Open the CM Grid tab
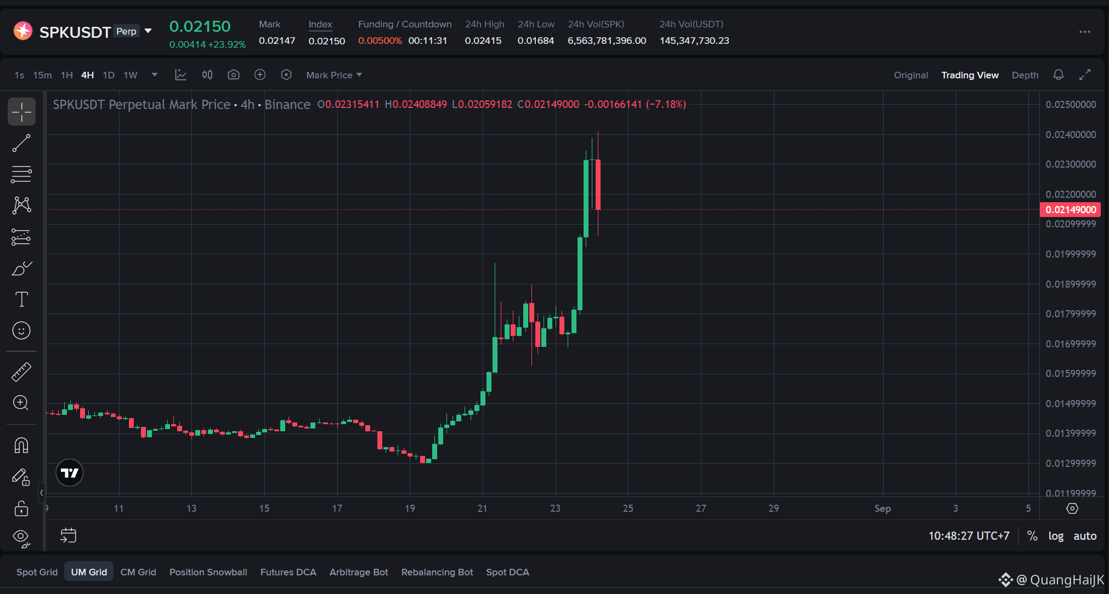 [x=138, y=572]
